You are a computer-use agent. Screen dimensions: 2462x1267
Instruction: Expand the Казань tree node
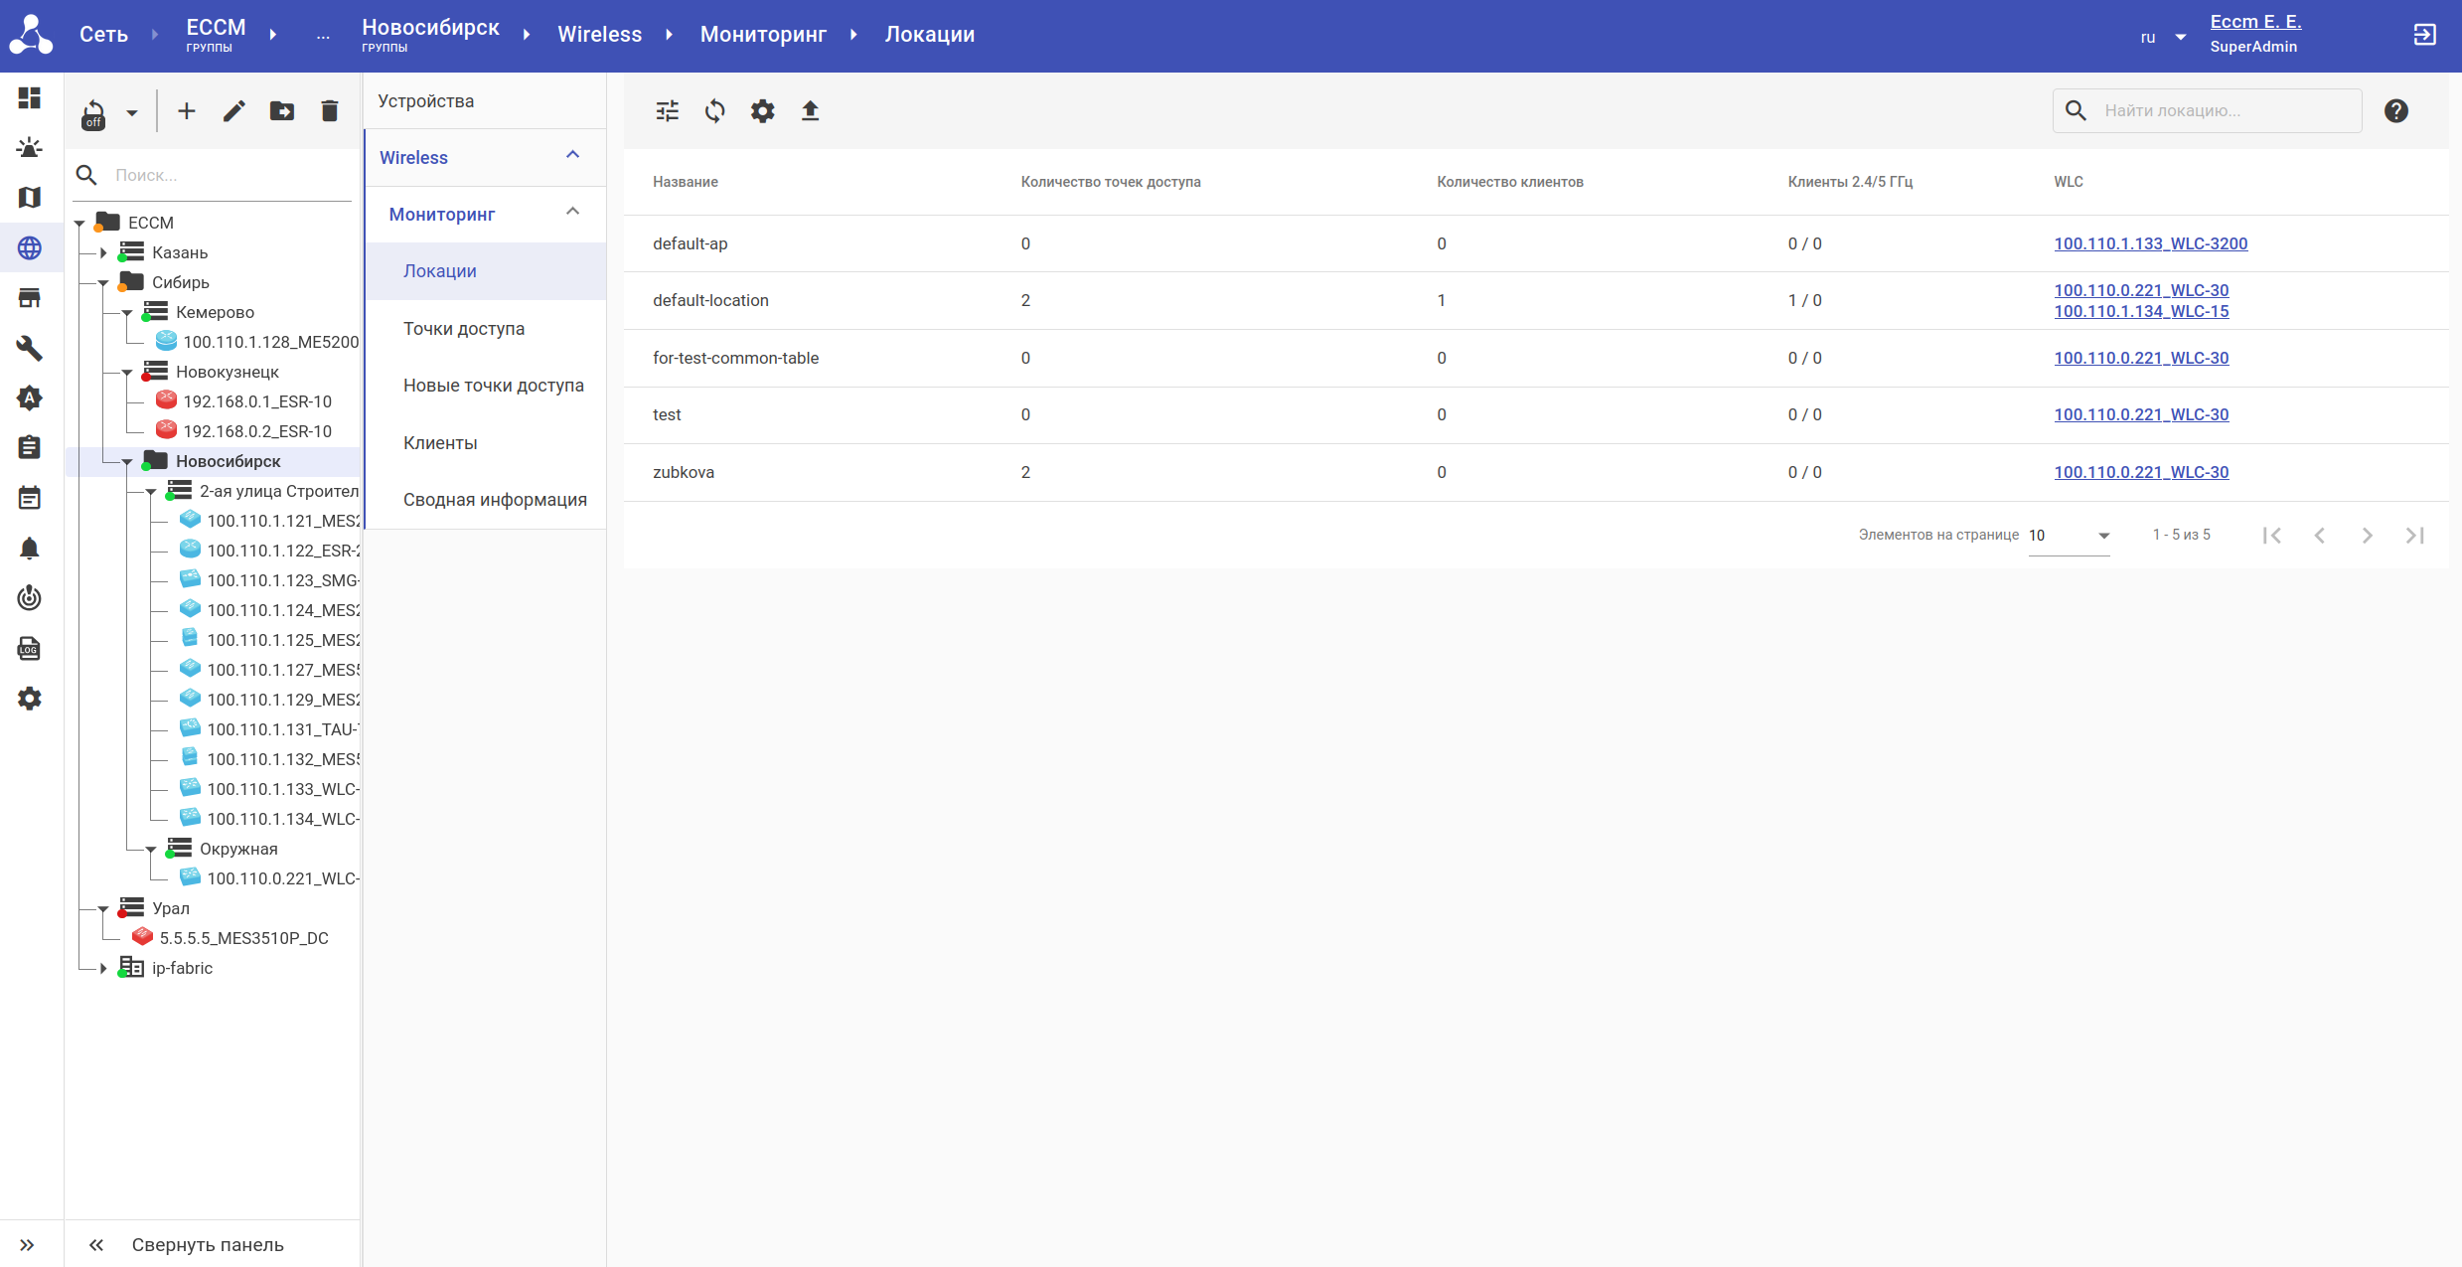(x=103, y=252)
